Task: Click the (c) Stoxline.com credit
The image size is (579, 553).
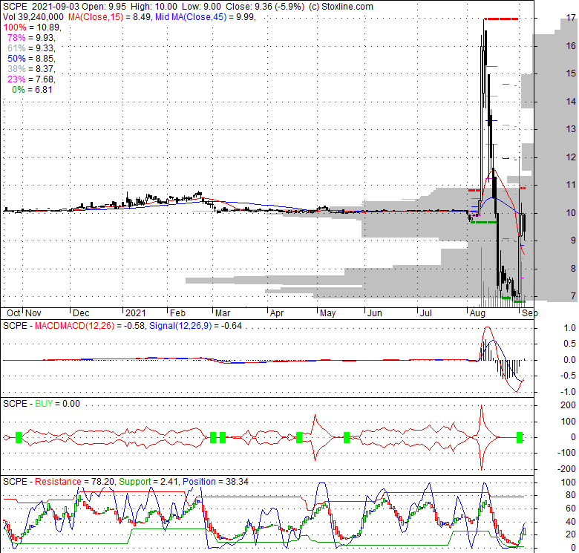Action: pos(341,7)
